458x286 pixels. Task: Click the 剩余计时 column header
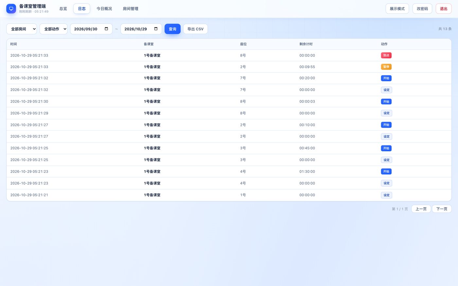coord(306,44)
